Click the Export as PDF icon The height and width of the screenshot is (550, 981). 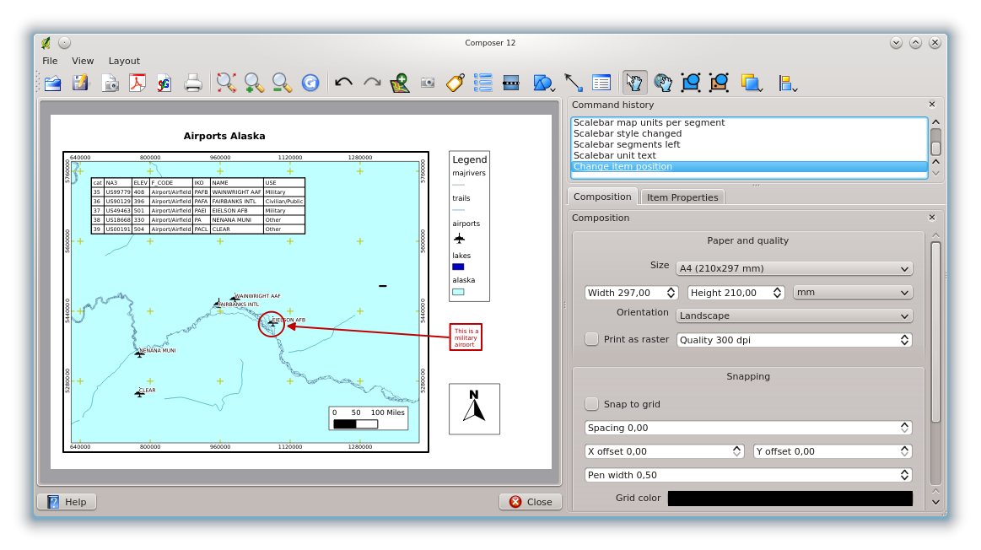(137, 83)
